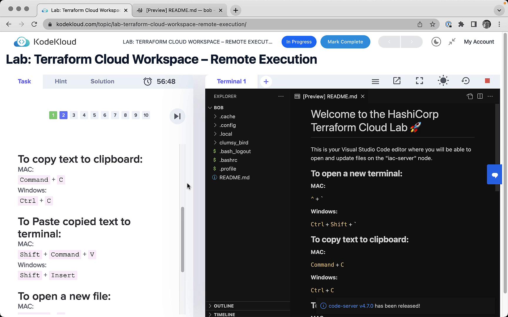
Task: Click the Show Source icon in editor toolbar
Action: (x=470, y=96)
